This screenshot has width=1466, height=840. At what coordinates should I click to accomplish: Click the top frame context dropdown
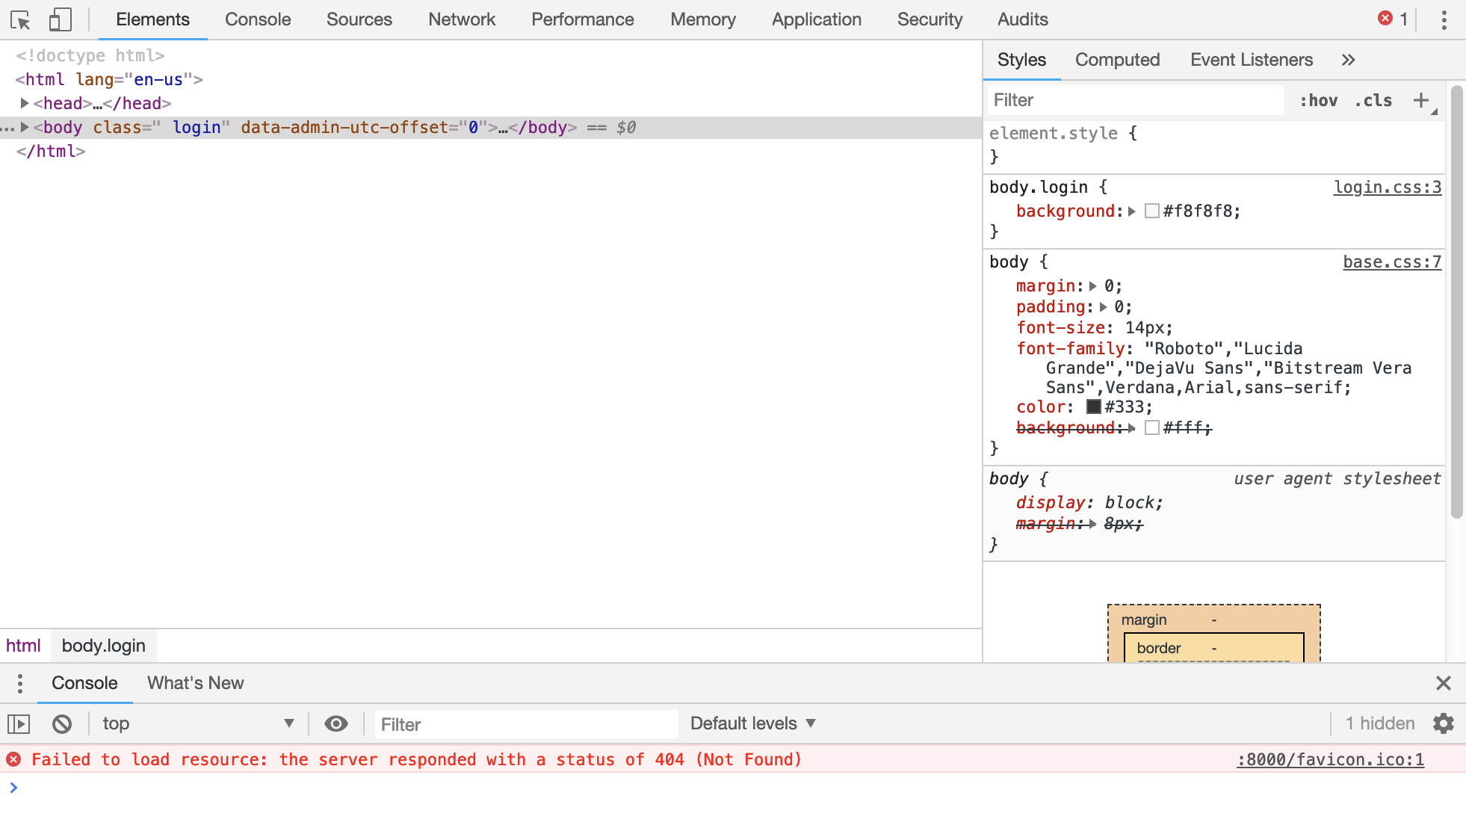tap(197, 723)
